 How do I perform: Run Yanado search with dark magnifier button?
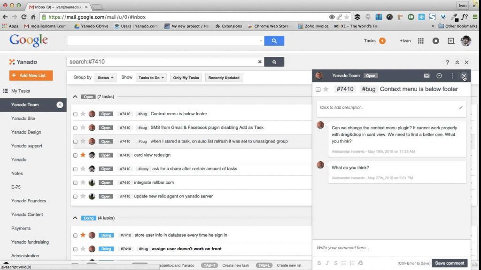(274, 62)
